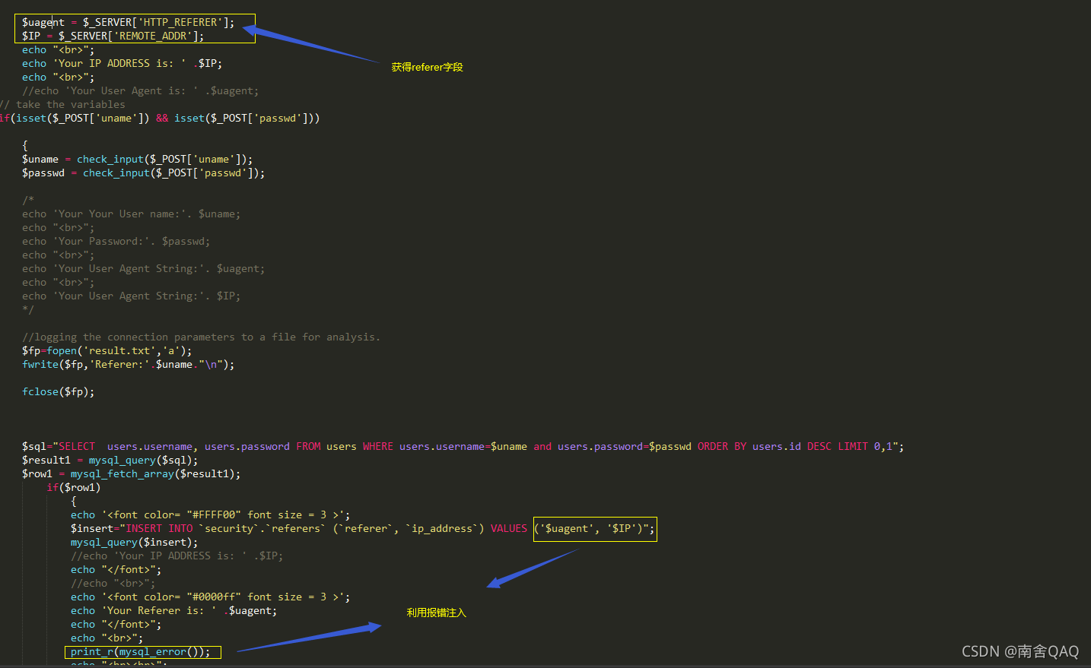The height and width of the screenshot is (668, 1091).
Task: Click the '//logging the connection parameters' comment
Action: pos(201,337)
